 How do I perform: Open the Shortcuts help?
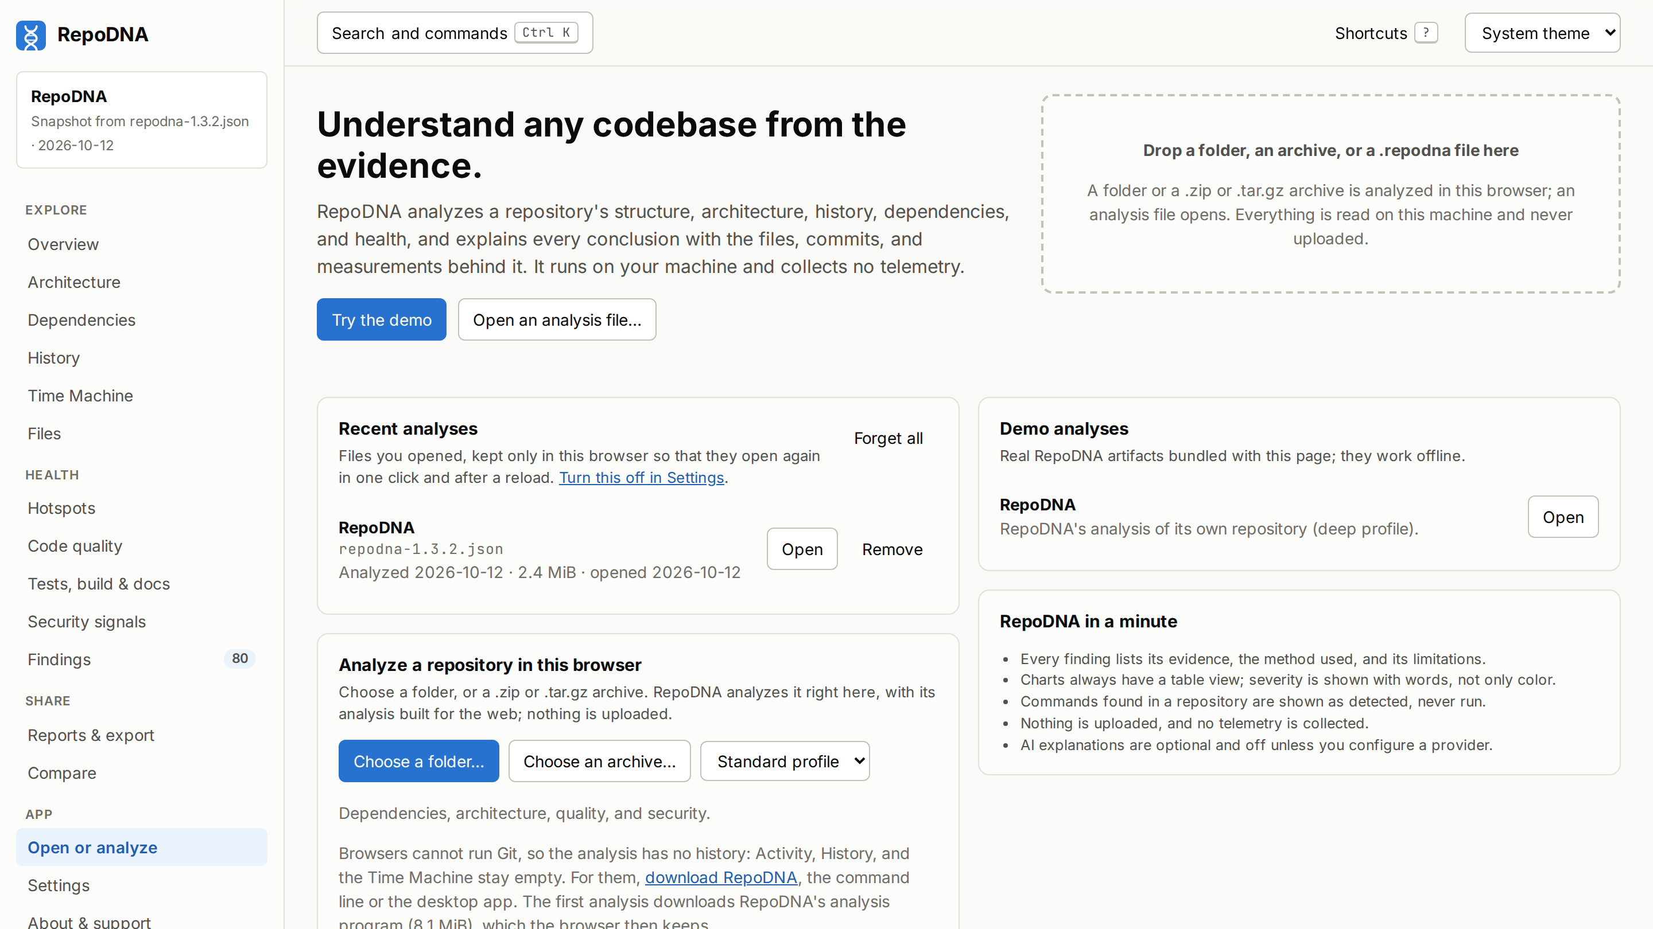pos(1386,33)
